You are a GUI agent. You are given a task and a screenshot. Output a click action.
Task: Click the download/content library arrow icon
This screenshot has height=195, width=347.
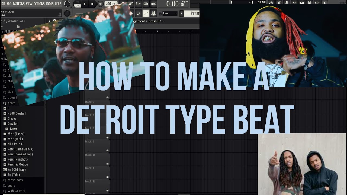pos(325,2)
